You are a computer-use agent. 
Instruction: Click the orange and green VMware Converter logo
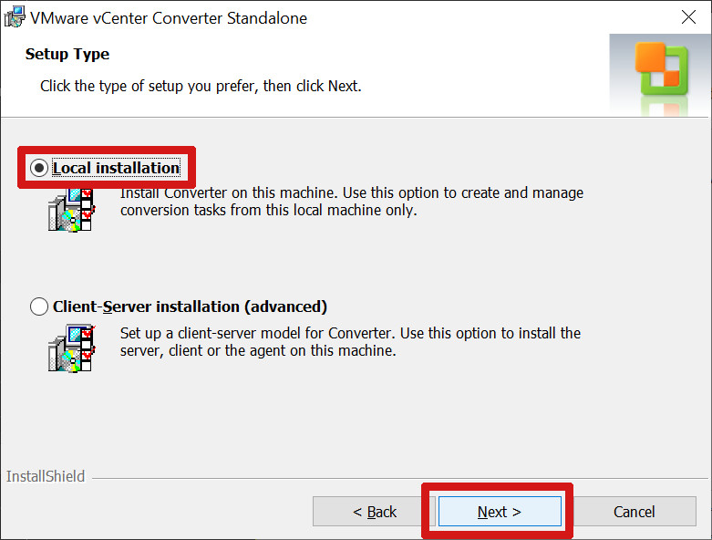click(662, 68)
